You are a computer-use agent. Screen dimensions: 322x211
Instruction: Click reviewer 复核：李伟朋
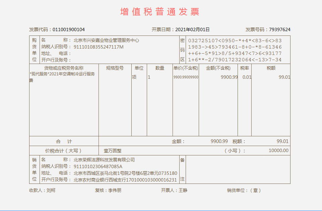point(108,191)
